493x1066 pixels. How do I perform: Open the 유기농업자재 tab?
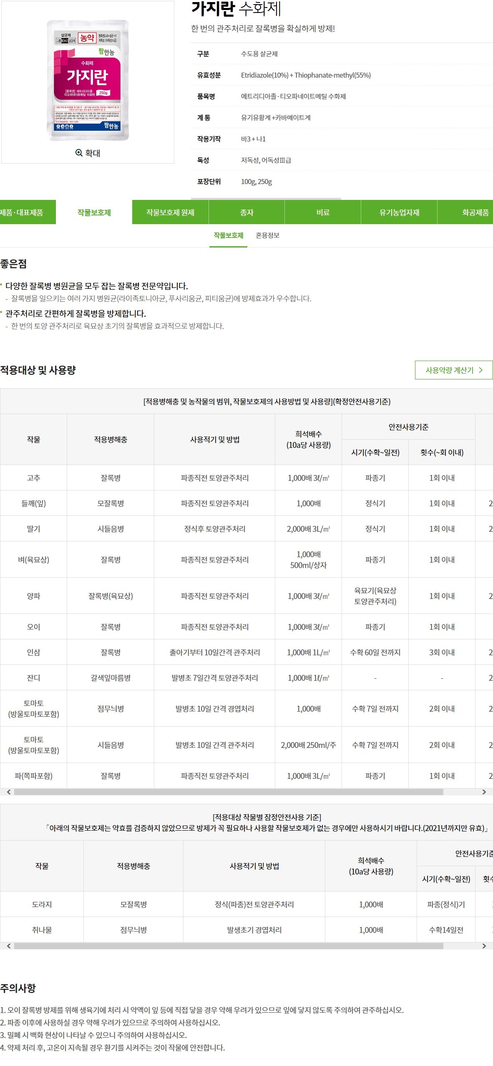coord(399,212)
